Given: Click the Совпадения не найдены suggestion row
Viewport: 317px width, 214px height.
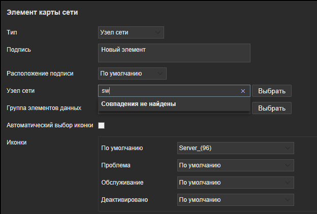Looking at the screenshot, I should pyautogui.click(x=174, y=104).
